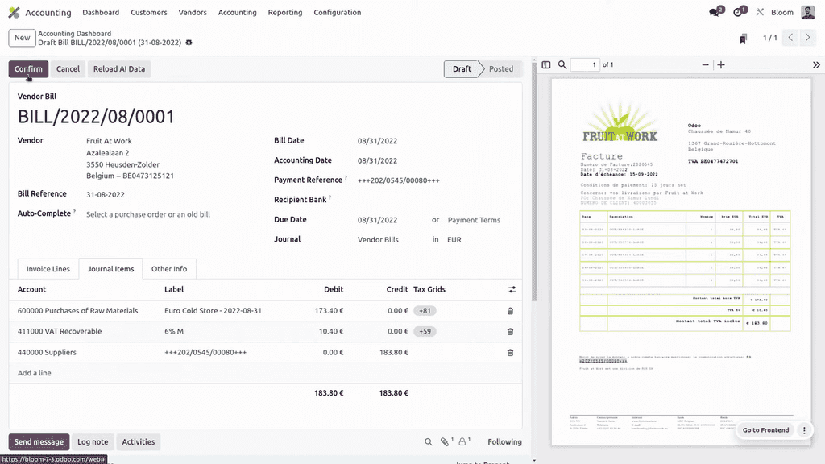The width and height of the screenshot is (825, 464).
Task: Open the gear actions menu beside the breadcrumb
Action: click(189, 43)
